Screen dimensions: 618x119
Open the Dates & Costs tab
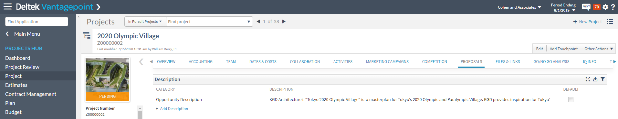pyautogui.click(x=263, y=62)
